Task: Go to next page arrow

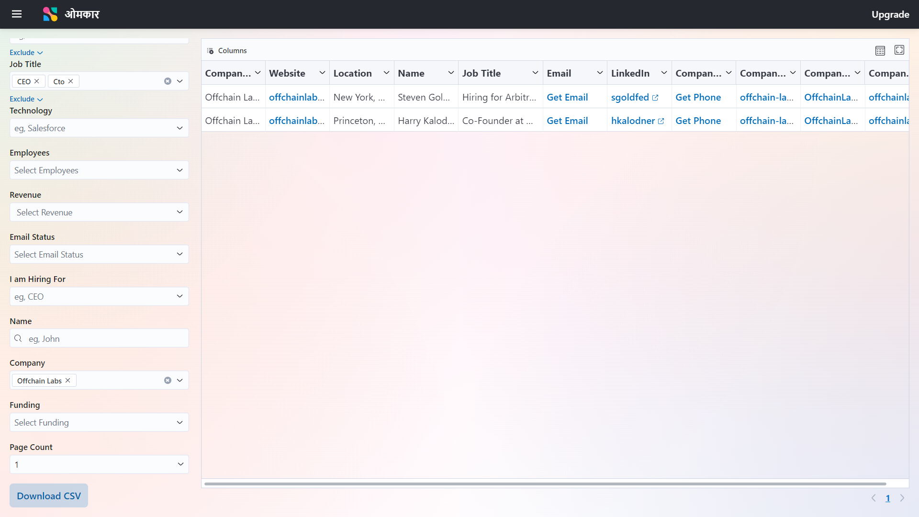Action: tap(902, 498)
